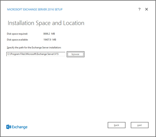Click the Exchange logo icon

(x=9, y=127)
